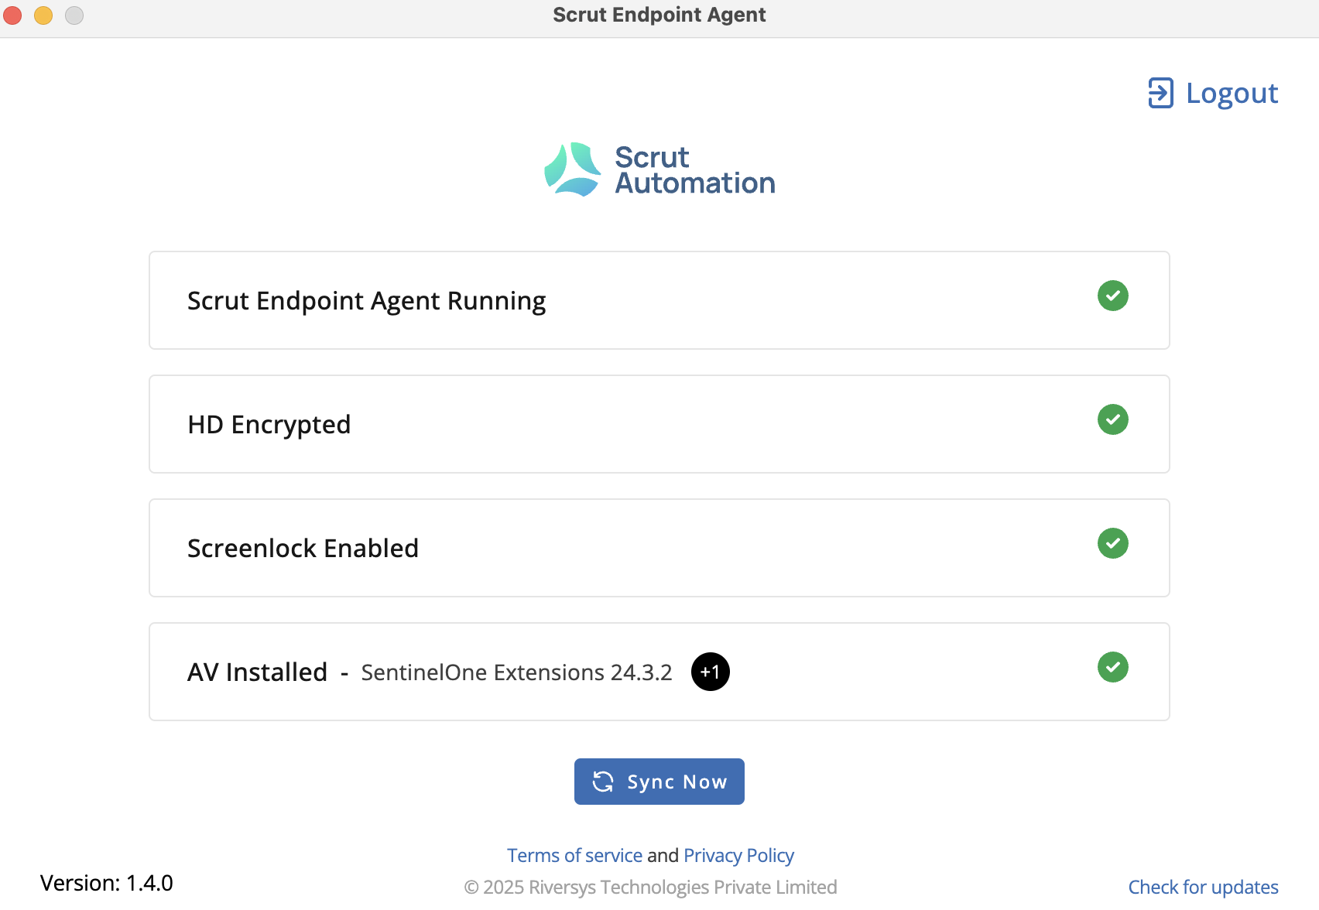The width and height of the screenshot is (1319, 910).
Task: Click green checkmark for Screenlock Enabled
Action: (1113, 543)
